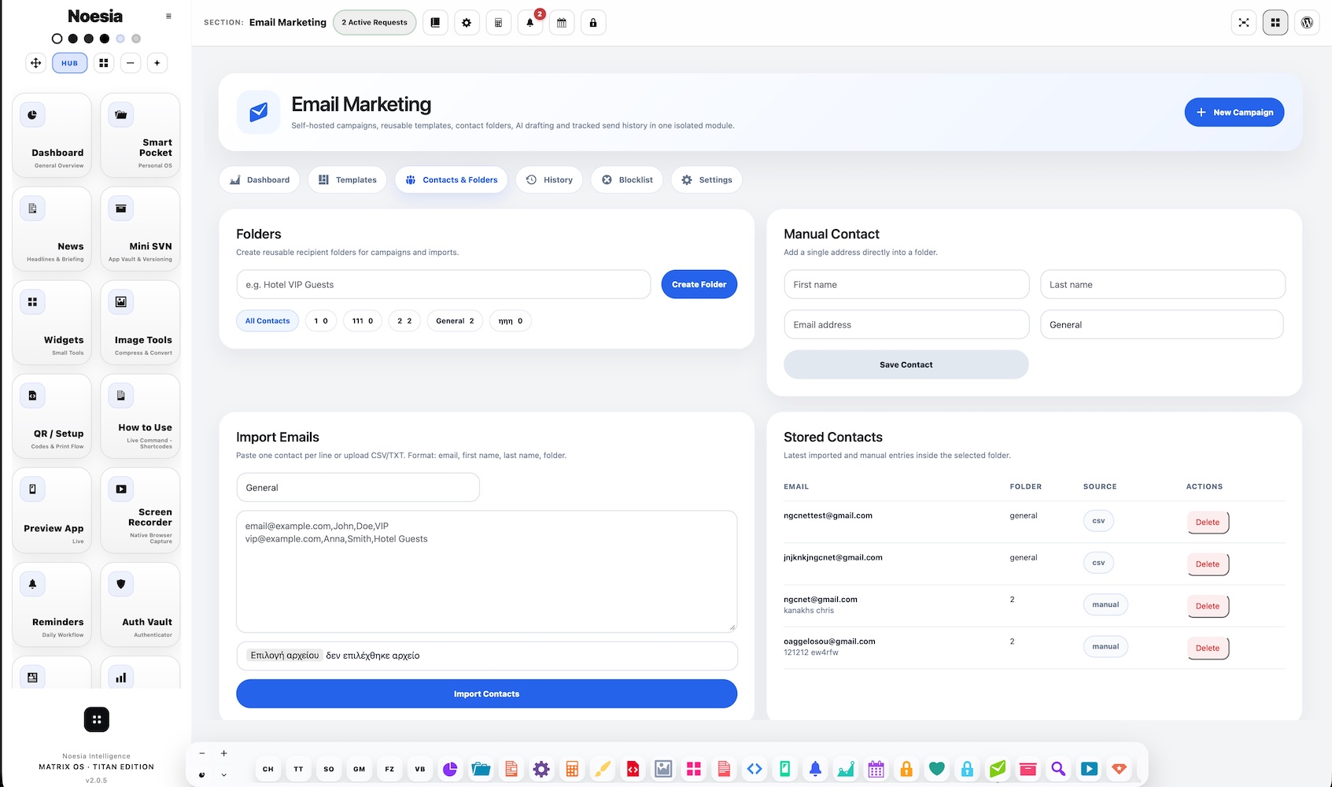The width and height of the screenshot is (1332, 787).
Task: Open the sidebar hamburger menu
Action: (168, 17)
